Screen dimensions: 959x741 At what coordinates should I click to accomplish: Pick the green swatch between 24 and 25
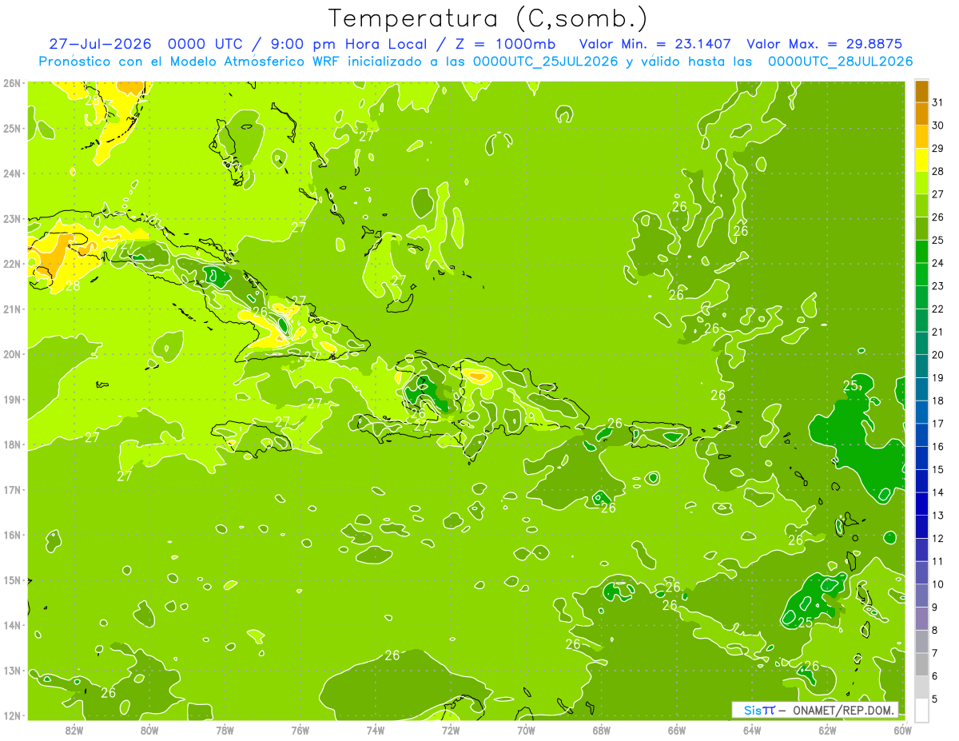point(921,252)
